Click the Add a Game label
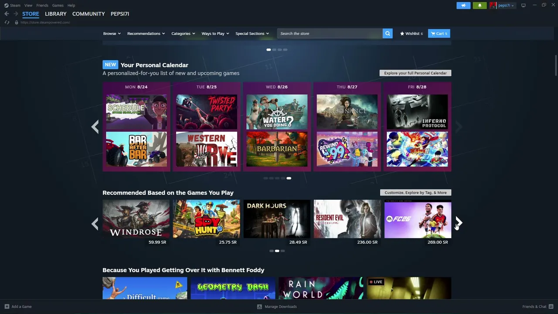The image size is (558, 314). tap(22, 307)
